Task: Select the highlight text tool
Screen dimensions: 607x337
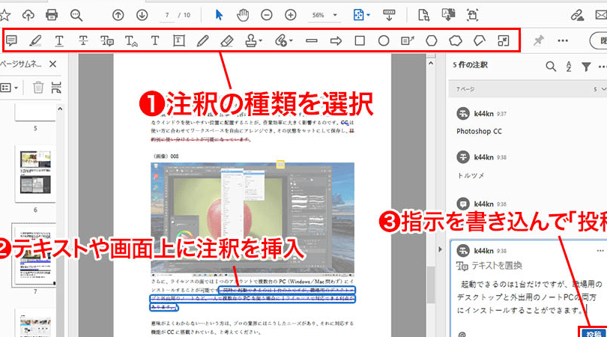Action: [x=35, y=40]
